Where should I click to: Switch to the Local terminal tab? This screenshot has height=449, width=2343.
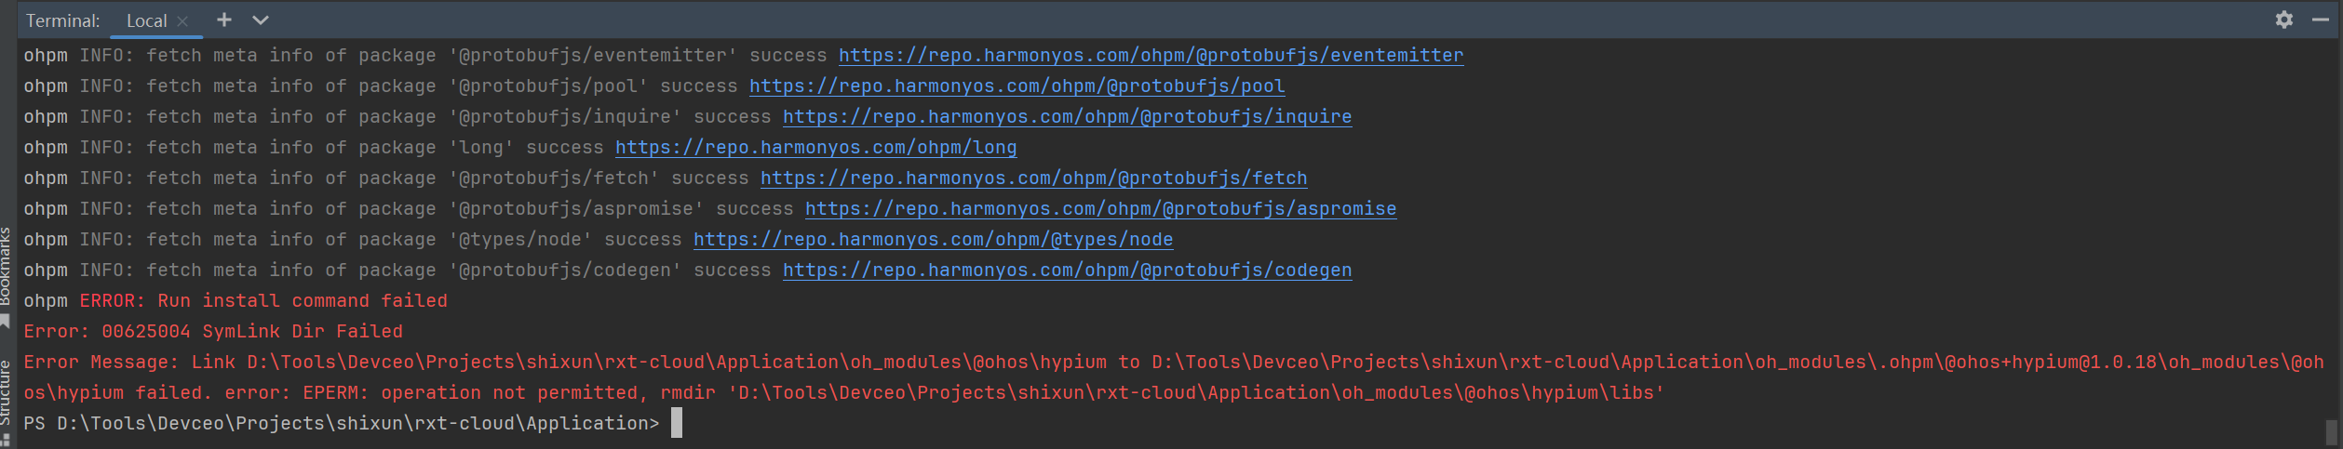[146, 20]
